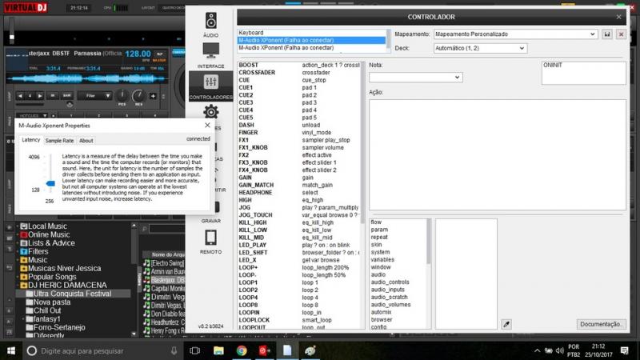Expand the Local Music folder

click(x=18, y=226)
